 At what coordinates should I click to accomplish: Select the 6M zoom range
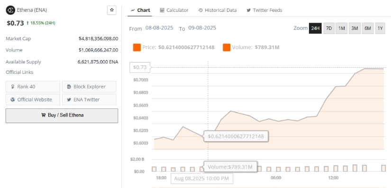pos(368,28)
